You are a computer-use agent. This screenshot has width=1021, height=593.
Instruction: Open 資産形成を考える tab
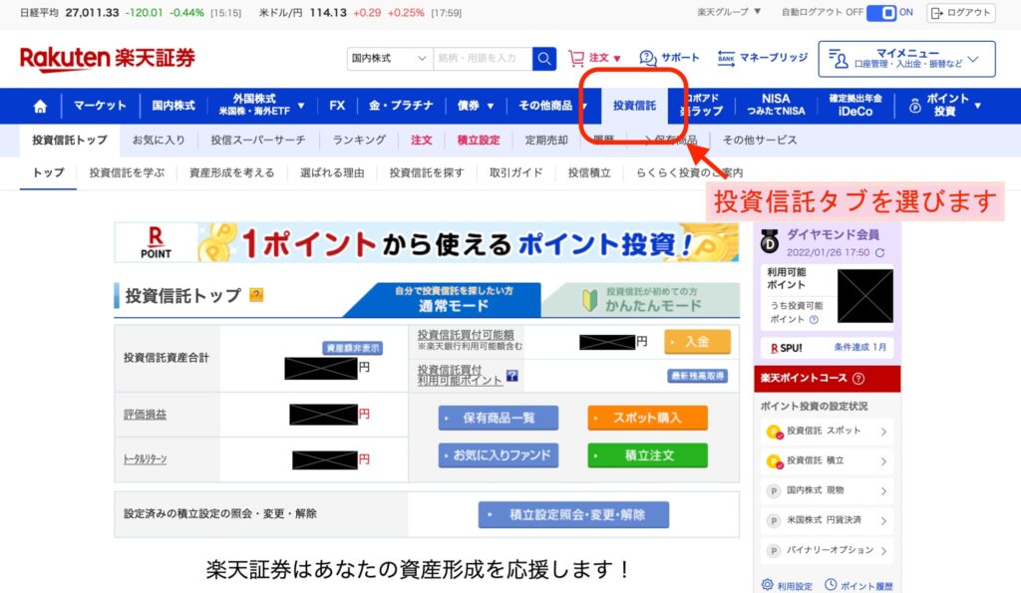231,172
